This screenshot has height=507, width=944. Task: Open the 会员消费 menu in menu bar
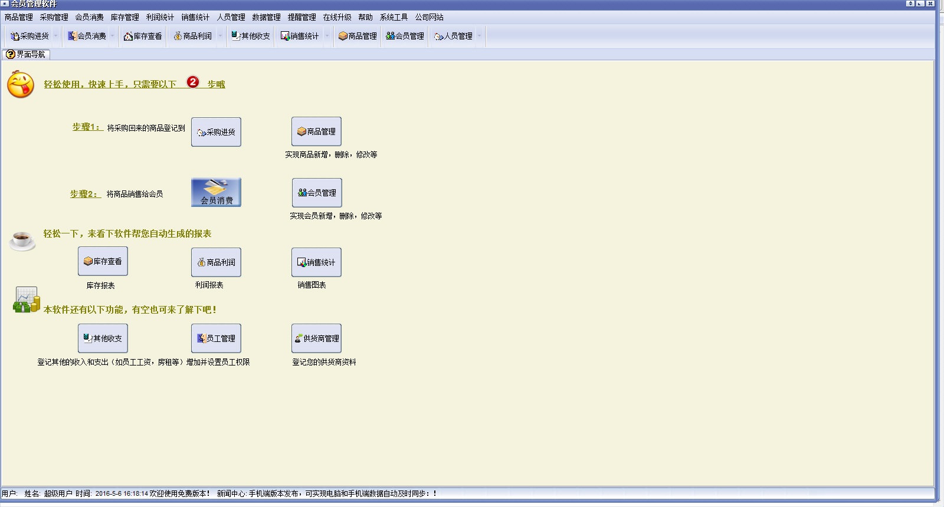tap(90, 18)
